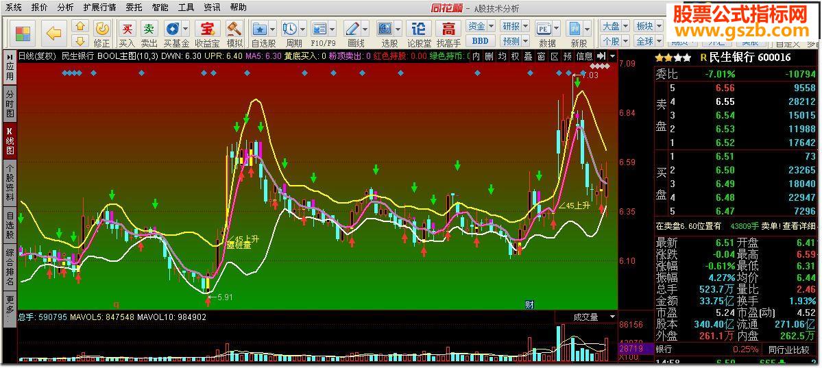The image size is (822, 368).
Task: Click the 财 marker on the chart
Action: (529, 304)
